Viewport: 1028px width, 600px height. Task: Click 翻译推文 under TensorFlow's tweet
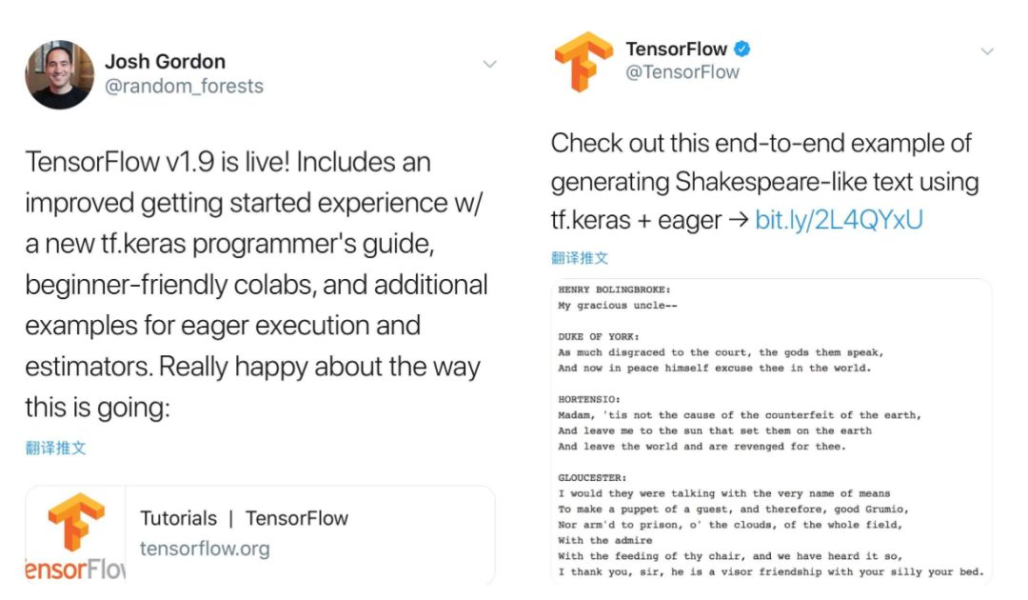(580, 258)
